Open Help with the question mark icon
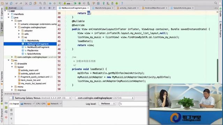 (x=122, y=3)
